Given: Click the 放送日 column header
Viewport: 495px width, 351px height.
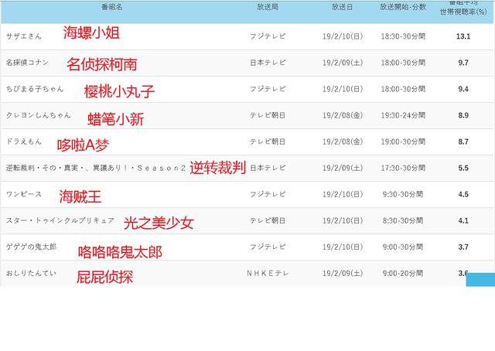Looking at the screenshot, I should click(x=342, y=7).
